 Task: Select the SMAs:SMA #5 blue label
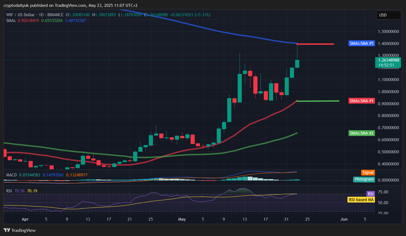tap(361, 43)
